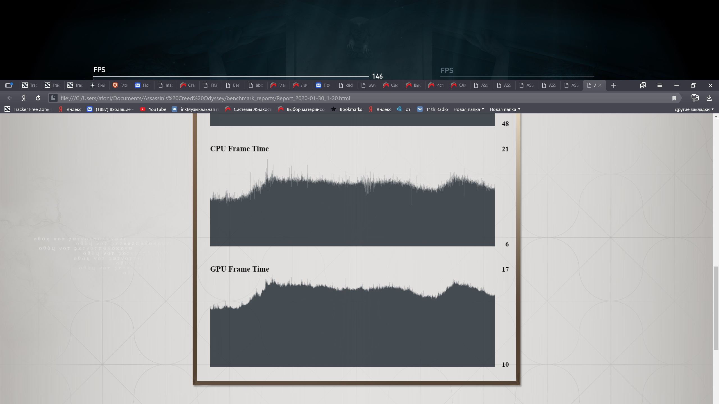The height and width of the screenshot is (404, 719).
Task: Open the tab overview panel icon at far left
Action: pyautogui.click(x=9, y=85)
